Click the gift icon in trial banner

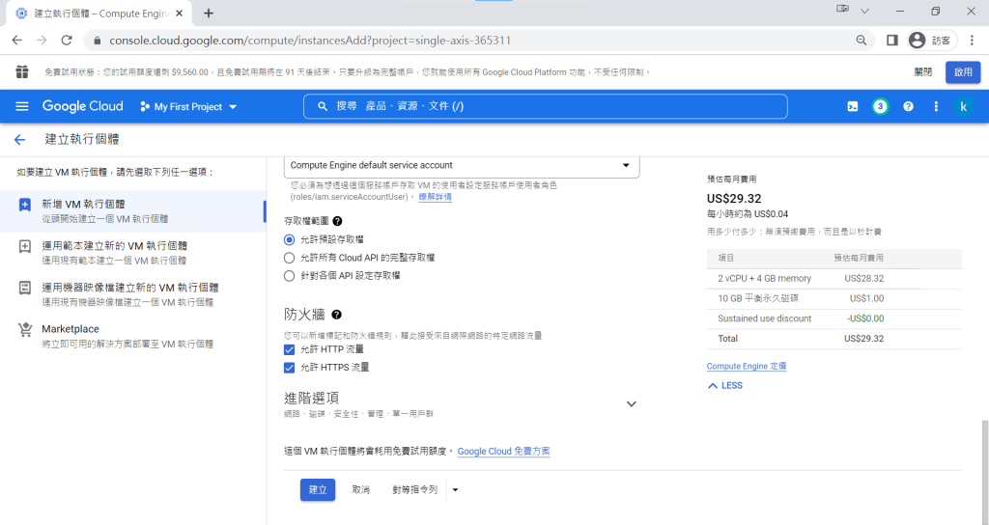pyautogui.click(x=22, y=71)
